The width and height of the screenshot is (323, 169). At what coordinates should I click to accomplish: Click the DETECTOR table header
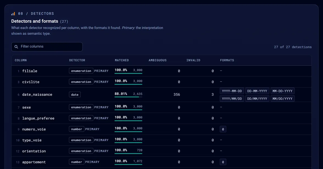click(77, 60)
